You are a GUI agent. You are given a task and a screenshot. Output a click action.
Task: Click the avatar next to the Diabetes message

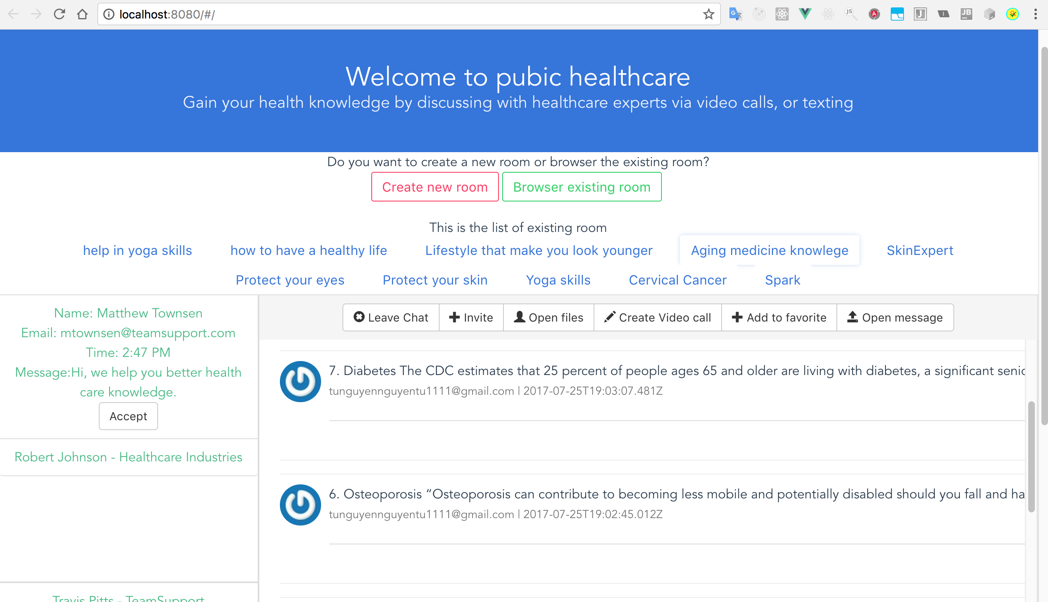tap(300, 381)
